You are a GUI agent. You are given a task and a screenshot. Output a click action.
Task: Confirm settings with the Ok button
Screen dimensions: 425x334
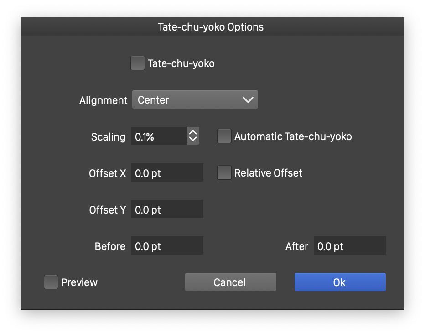(x=340, y=282)
